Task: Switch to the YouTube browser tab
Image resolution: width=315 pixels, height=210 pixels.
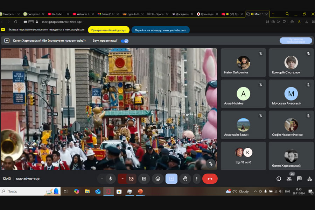Action: (56, 14)
